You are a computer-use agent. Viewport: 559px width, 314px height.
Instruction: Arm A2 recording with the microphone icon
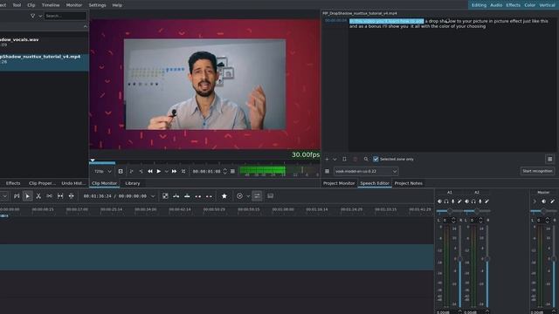coord(480,201)
